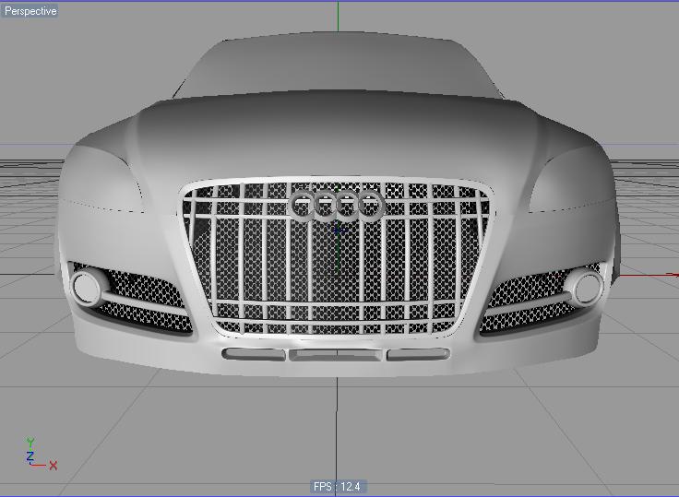Select the left round fog light
Viewport: 679px width, 497px height.
88,287
